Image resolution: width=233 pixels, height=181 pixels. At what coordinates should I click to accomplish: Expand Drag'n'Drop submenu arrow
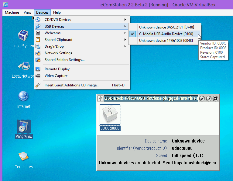(x=125, y=46)
